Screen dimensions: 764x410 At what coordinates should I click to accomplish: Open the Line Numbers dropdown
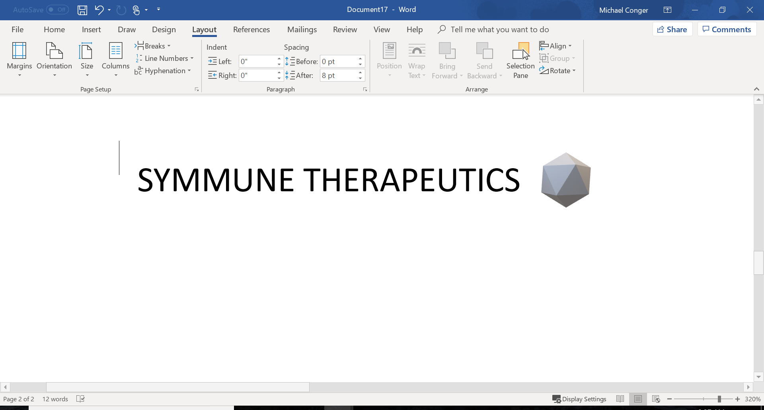click(x=165, y=58)
